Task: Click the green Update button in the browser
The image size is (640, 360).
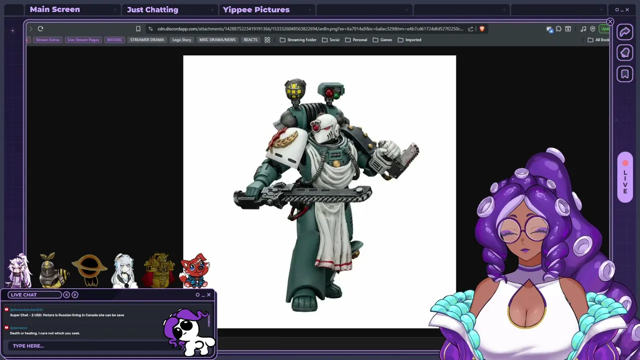Action: pyautogui.click(x=604, y=29)
